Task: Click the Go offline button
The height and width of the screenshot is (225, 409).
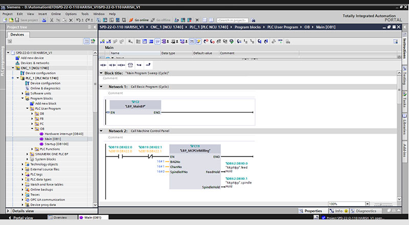Action: point(161,20)
